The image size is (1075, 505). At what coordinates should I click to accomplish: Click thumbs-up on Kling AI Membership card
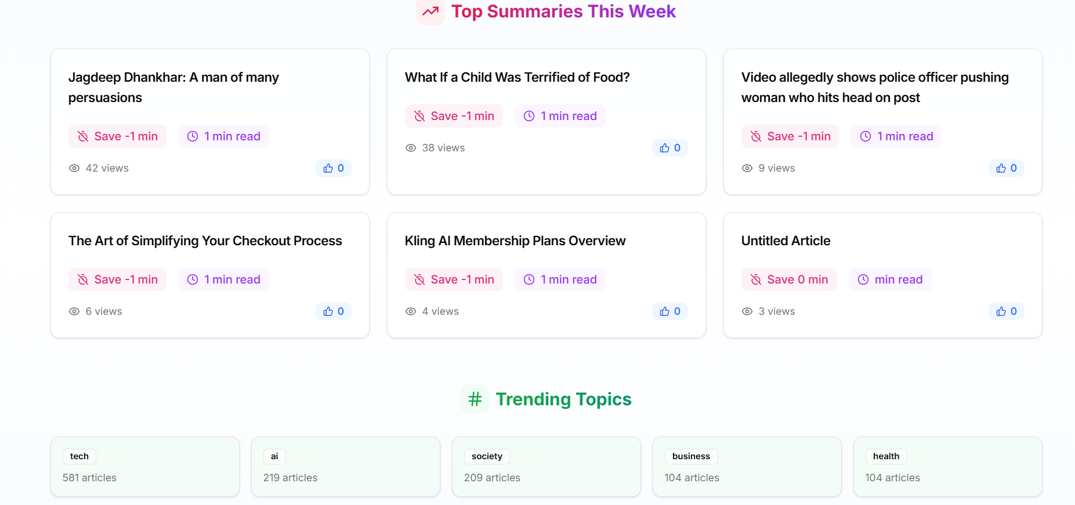coord(669,311)
